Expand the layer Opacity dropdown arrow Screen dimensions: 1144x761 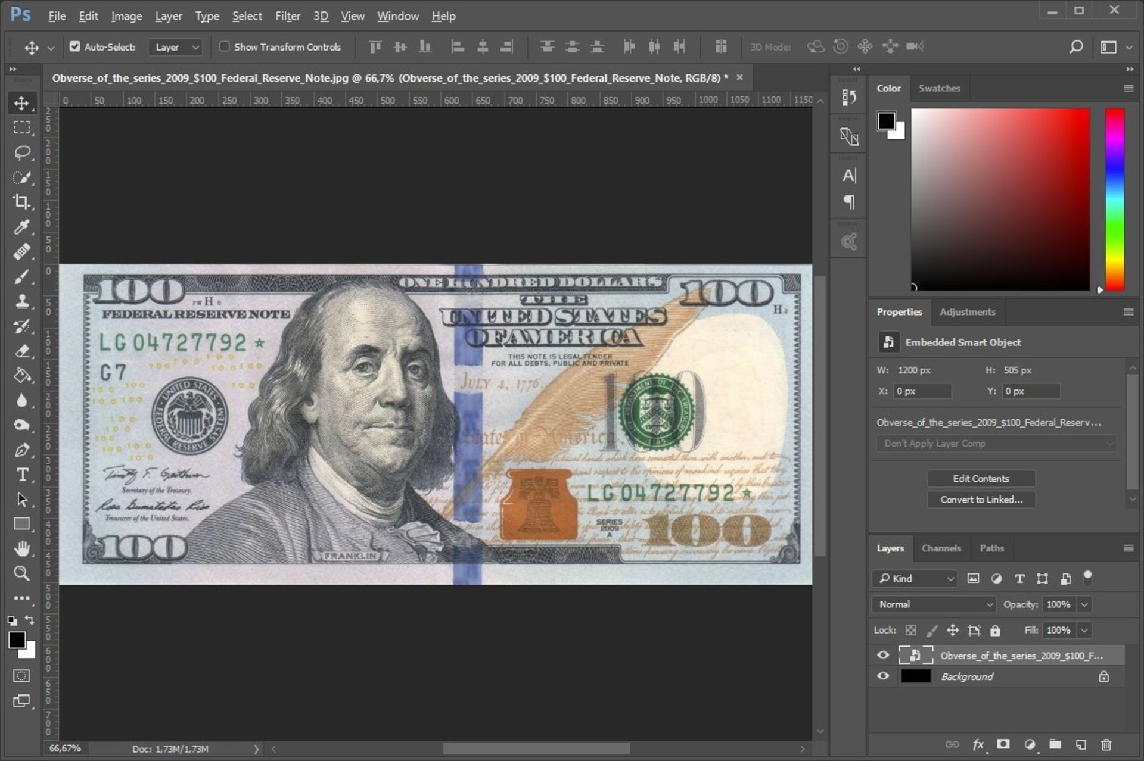(1084, 604)
